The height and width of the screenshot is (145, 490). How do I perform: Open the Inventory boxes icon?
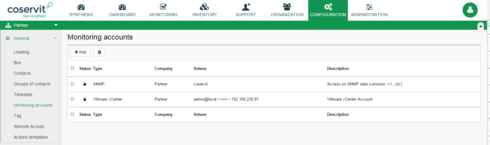click(x=204, y=7)
